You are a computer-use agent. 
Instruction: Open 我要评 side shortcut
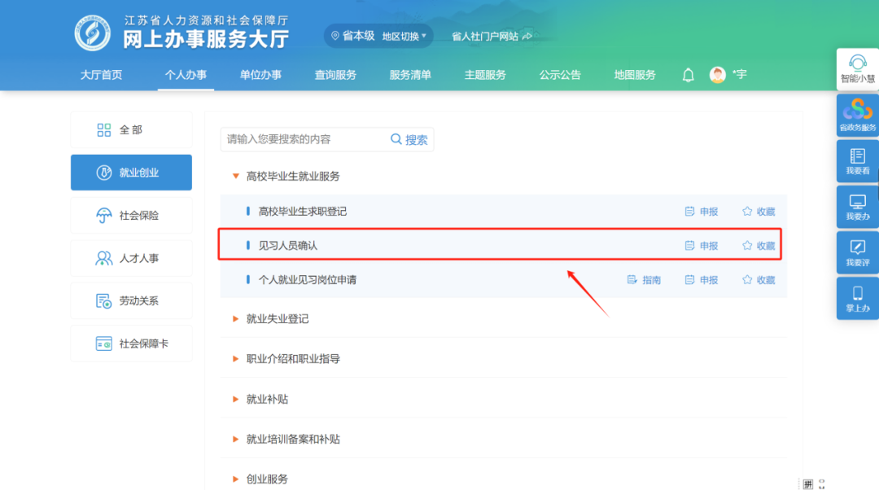click(x=857, y=253)
